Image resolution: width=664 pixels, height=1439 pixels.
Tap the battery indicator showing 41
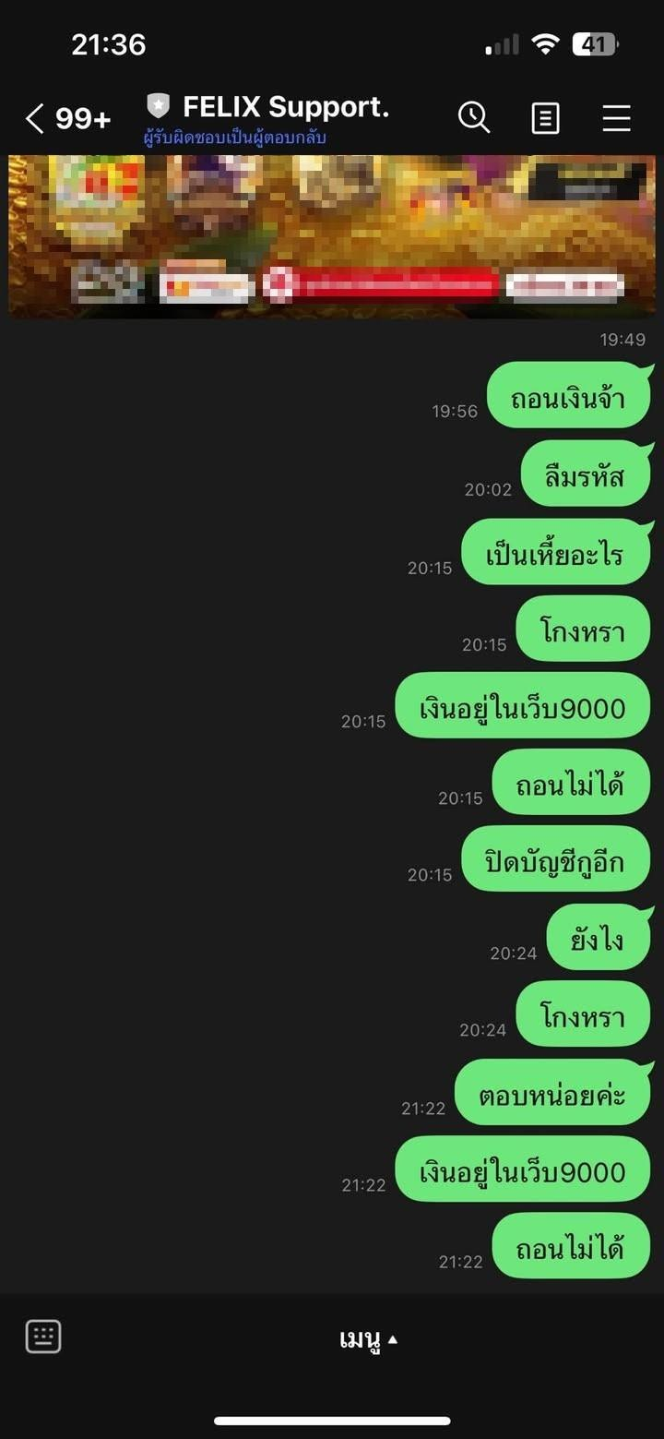(595, 44)
